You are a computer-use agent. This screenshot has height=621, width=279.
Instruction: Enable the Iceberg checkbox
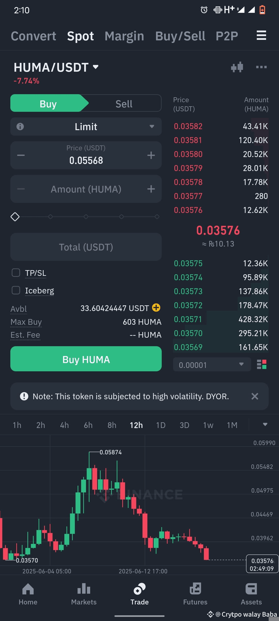[16, 290]
